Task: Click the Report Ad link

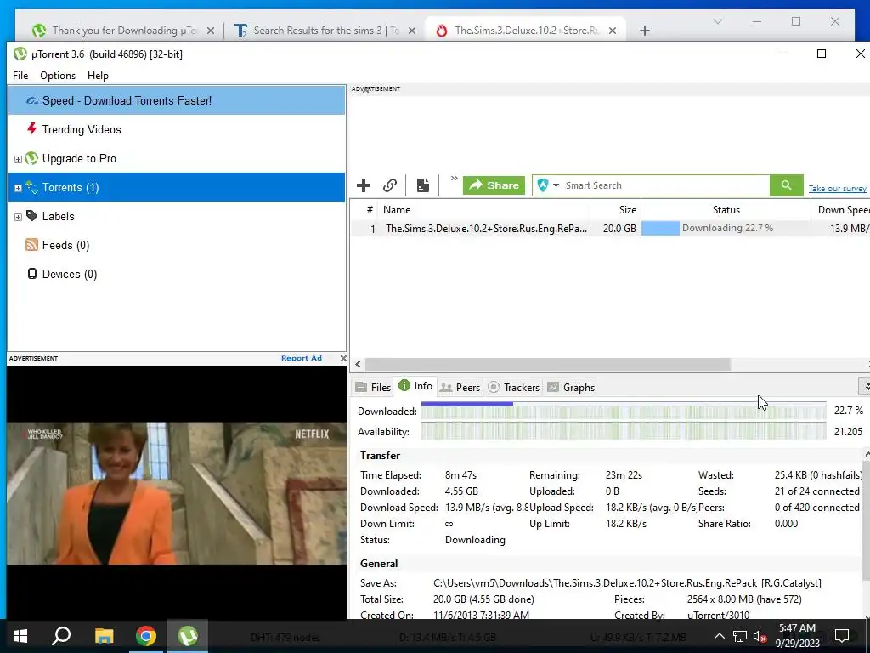Action: click(302, 358)
